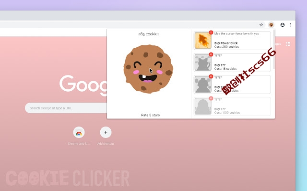Click the red count badge on the cat upgrade
This screenshot has height=191, width=307.
211,54
